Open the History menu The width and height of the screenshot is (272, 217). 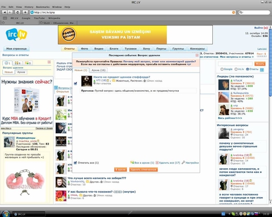coord(29,7)
